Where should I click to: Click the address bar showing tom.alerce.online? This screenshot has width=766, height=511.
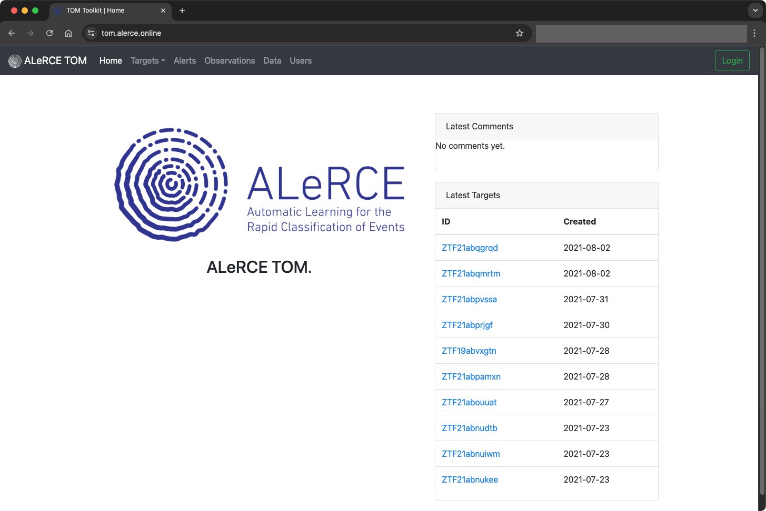pos(305,33)
